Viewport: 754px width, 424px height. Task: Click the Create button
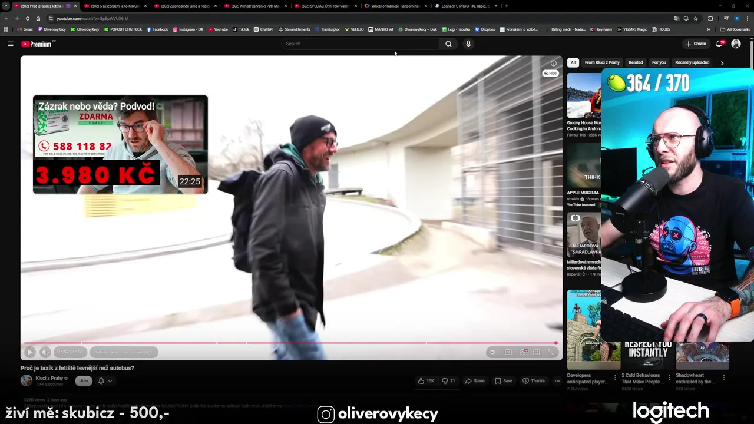tap(696, 44)
